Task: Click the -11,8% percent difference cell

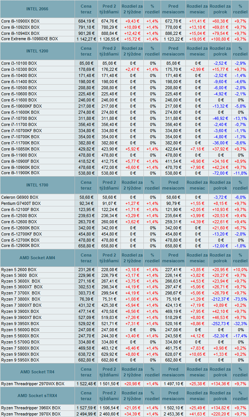Action: pyautogui.click(x=240, y=173)
